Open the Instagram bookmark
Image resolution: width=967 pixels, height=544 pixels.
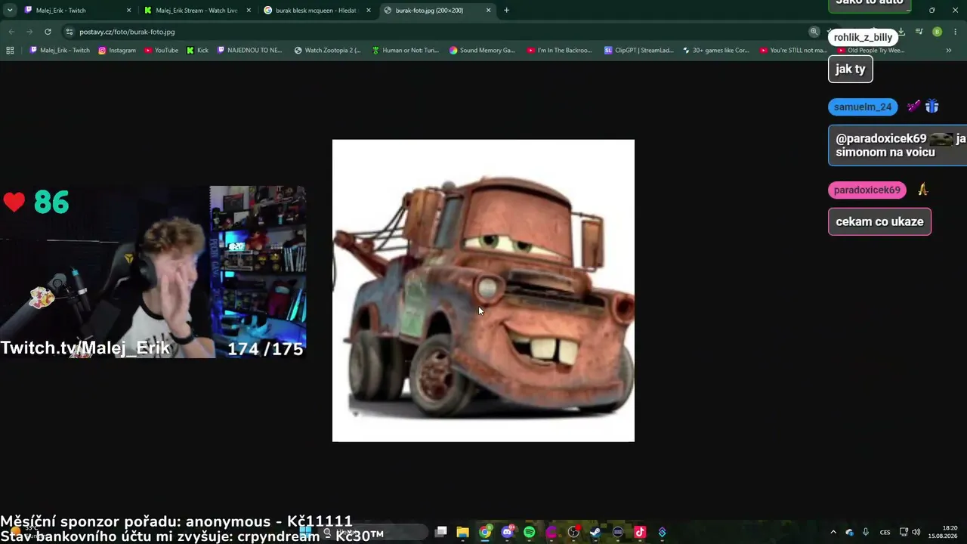coord(117,51)
